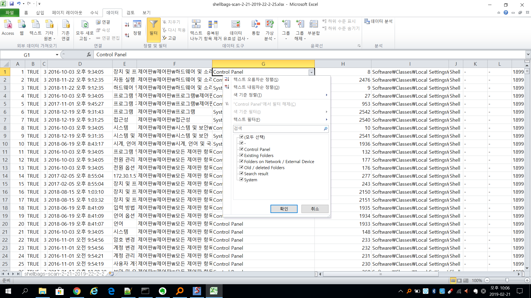The width and height of the screenshot is (531, 298).
Task: Select text ascending sort (텍스트 오름차순 정렬)
Action: tap(256, 79)
